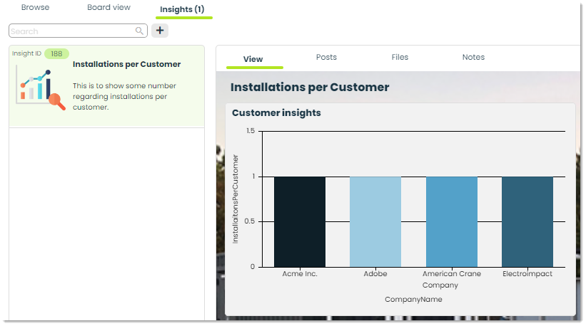The width and height of the screenshot is (586, 326).
Task: Click the Adobe light blue bar
Action: [x=375, y=221]
